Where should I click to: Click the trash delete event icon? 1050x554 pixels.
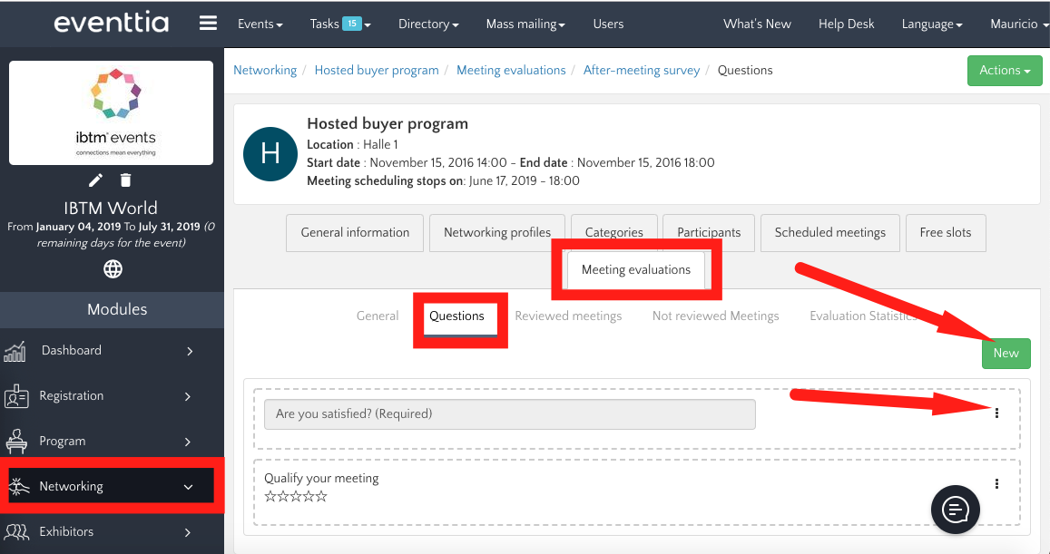[126, 180]
